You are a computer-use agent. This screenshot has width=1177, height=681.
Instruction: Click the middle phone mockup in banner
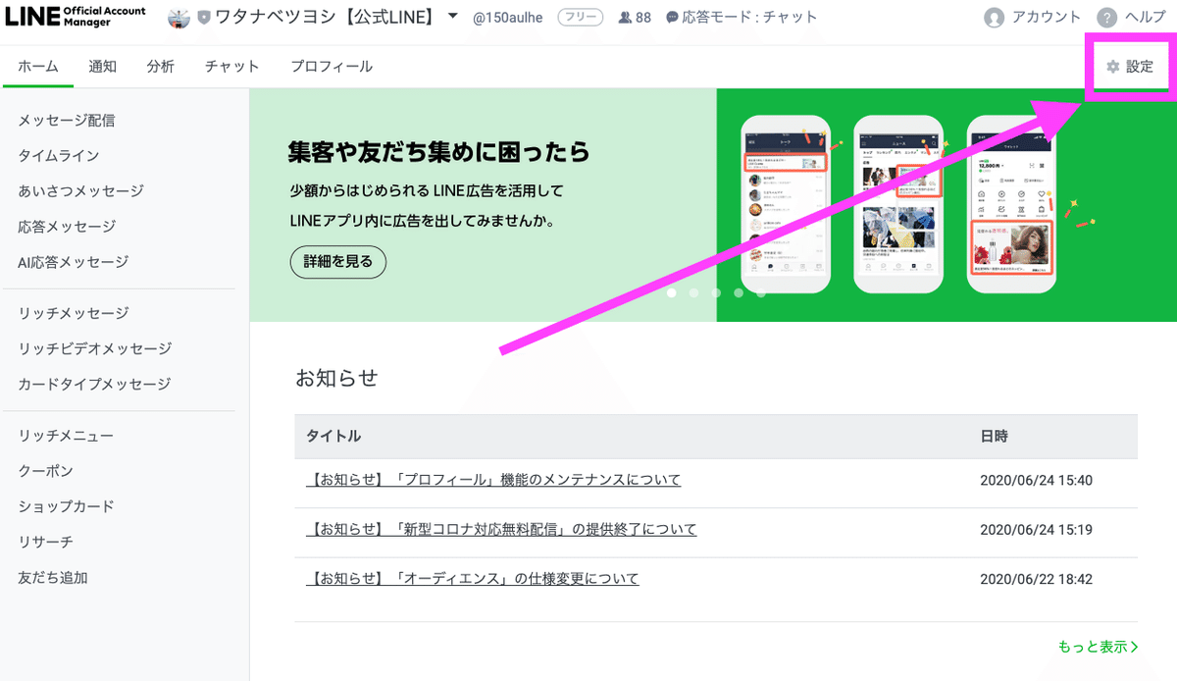coord(898,204)
